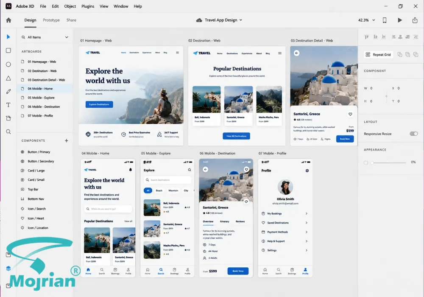Click the 03 Destination Detail - Web artboard title
Image resolution: width=424 pixels, height=297 pixels.
pos(312,41)
